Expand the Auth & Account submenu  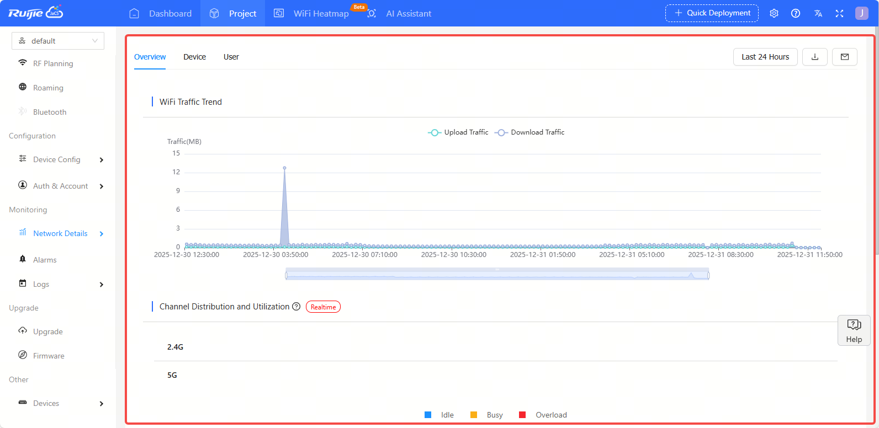[61, 186]
